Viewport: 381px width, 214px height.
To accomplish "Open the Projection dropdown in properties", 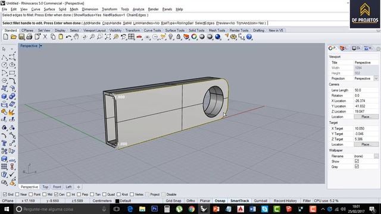I will [x=376, y=78].
